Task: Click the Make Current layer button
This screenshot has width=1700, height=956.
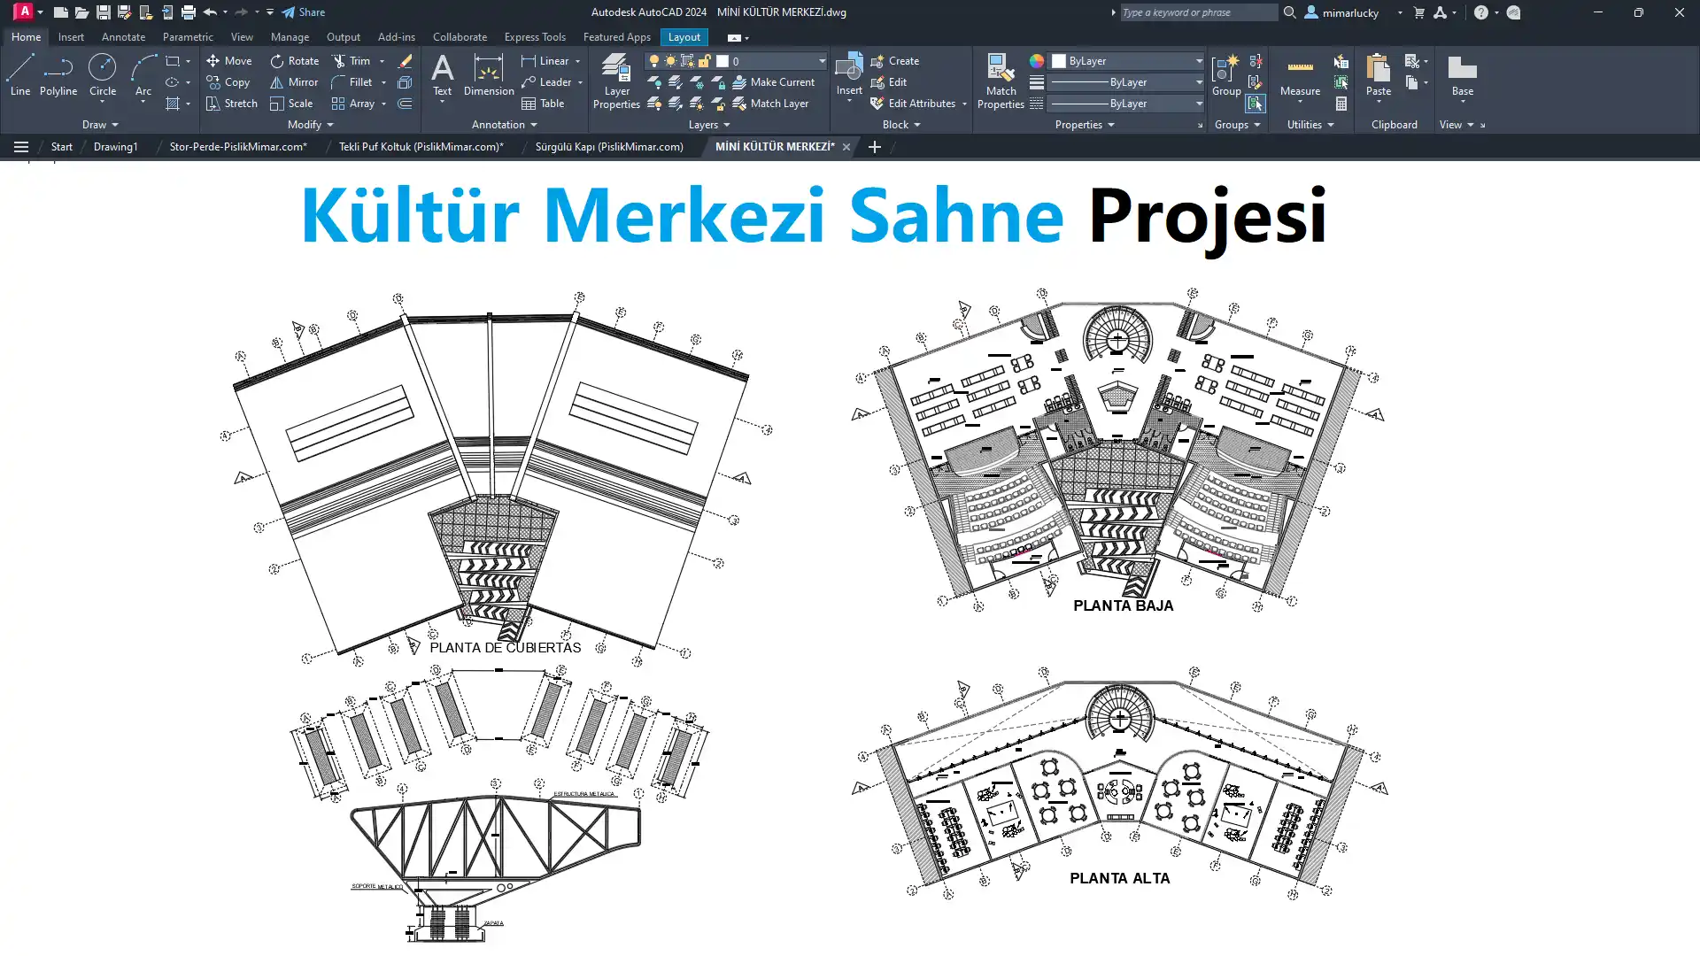Action: pyautogui.click(x=773, y=82)
